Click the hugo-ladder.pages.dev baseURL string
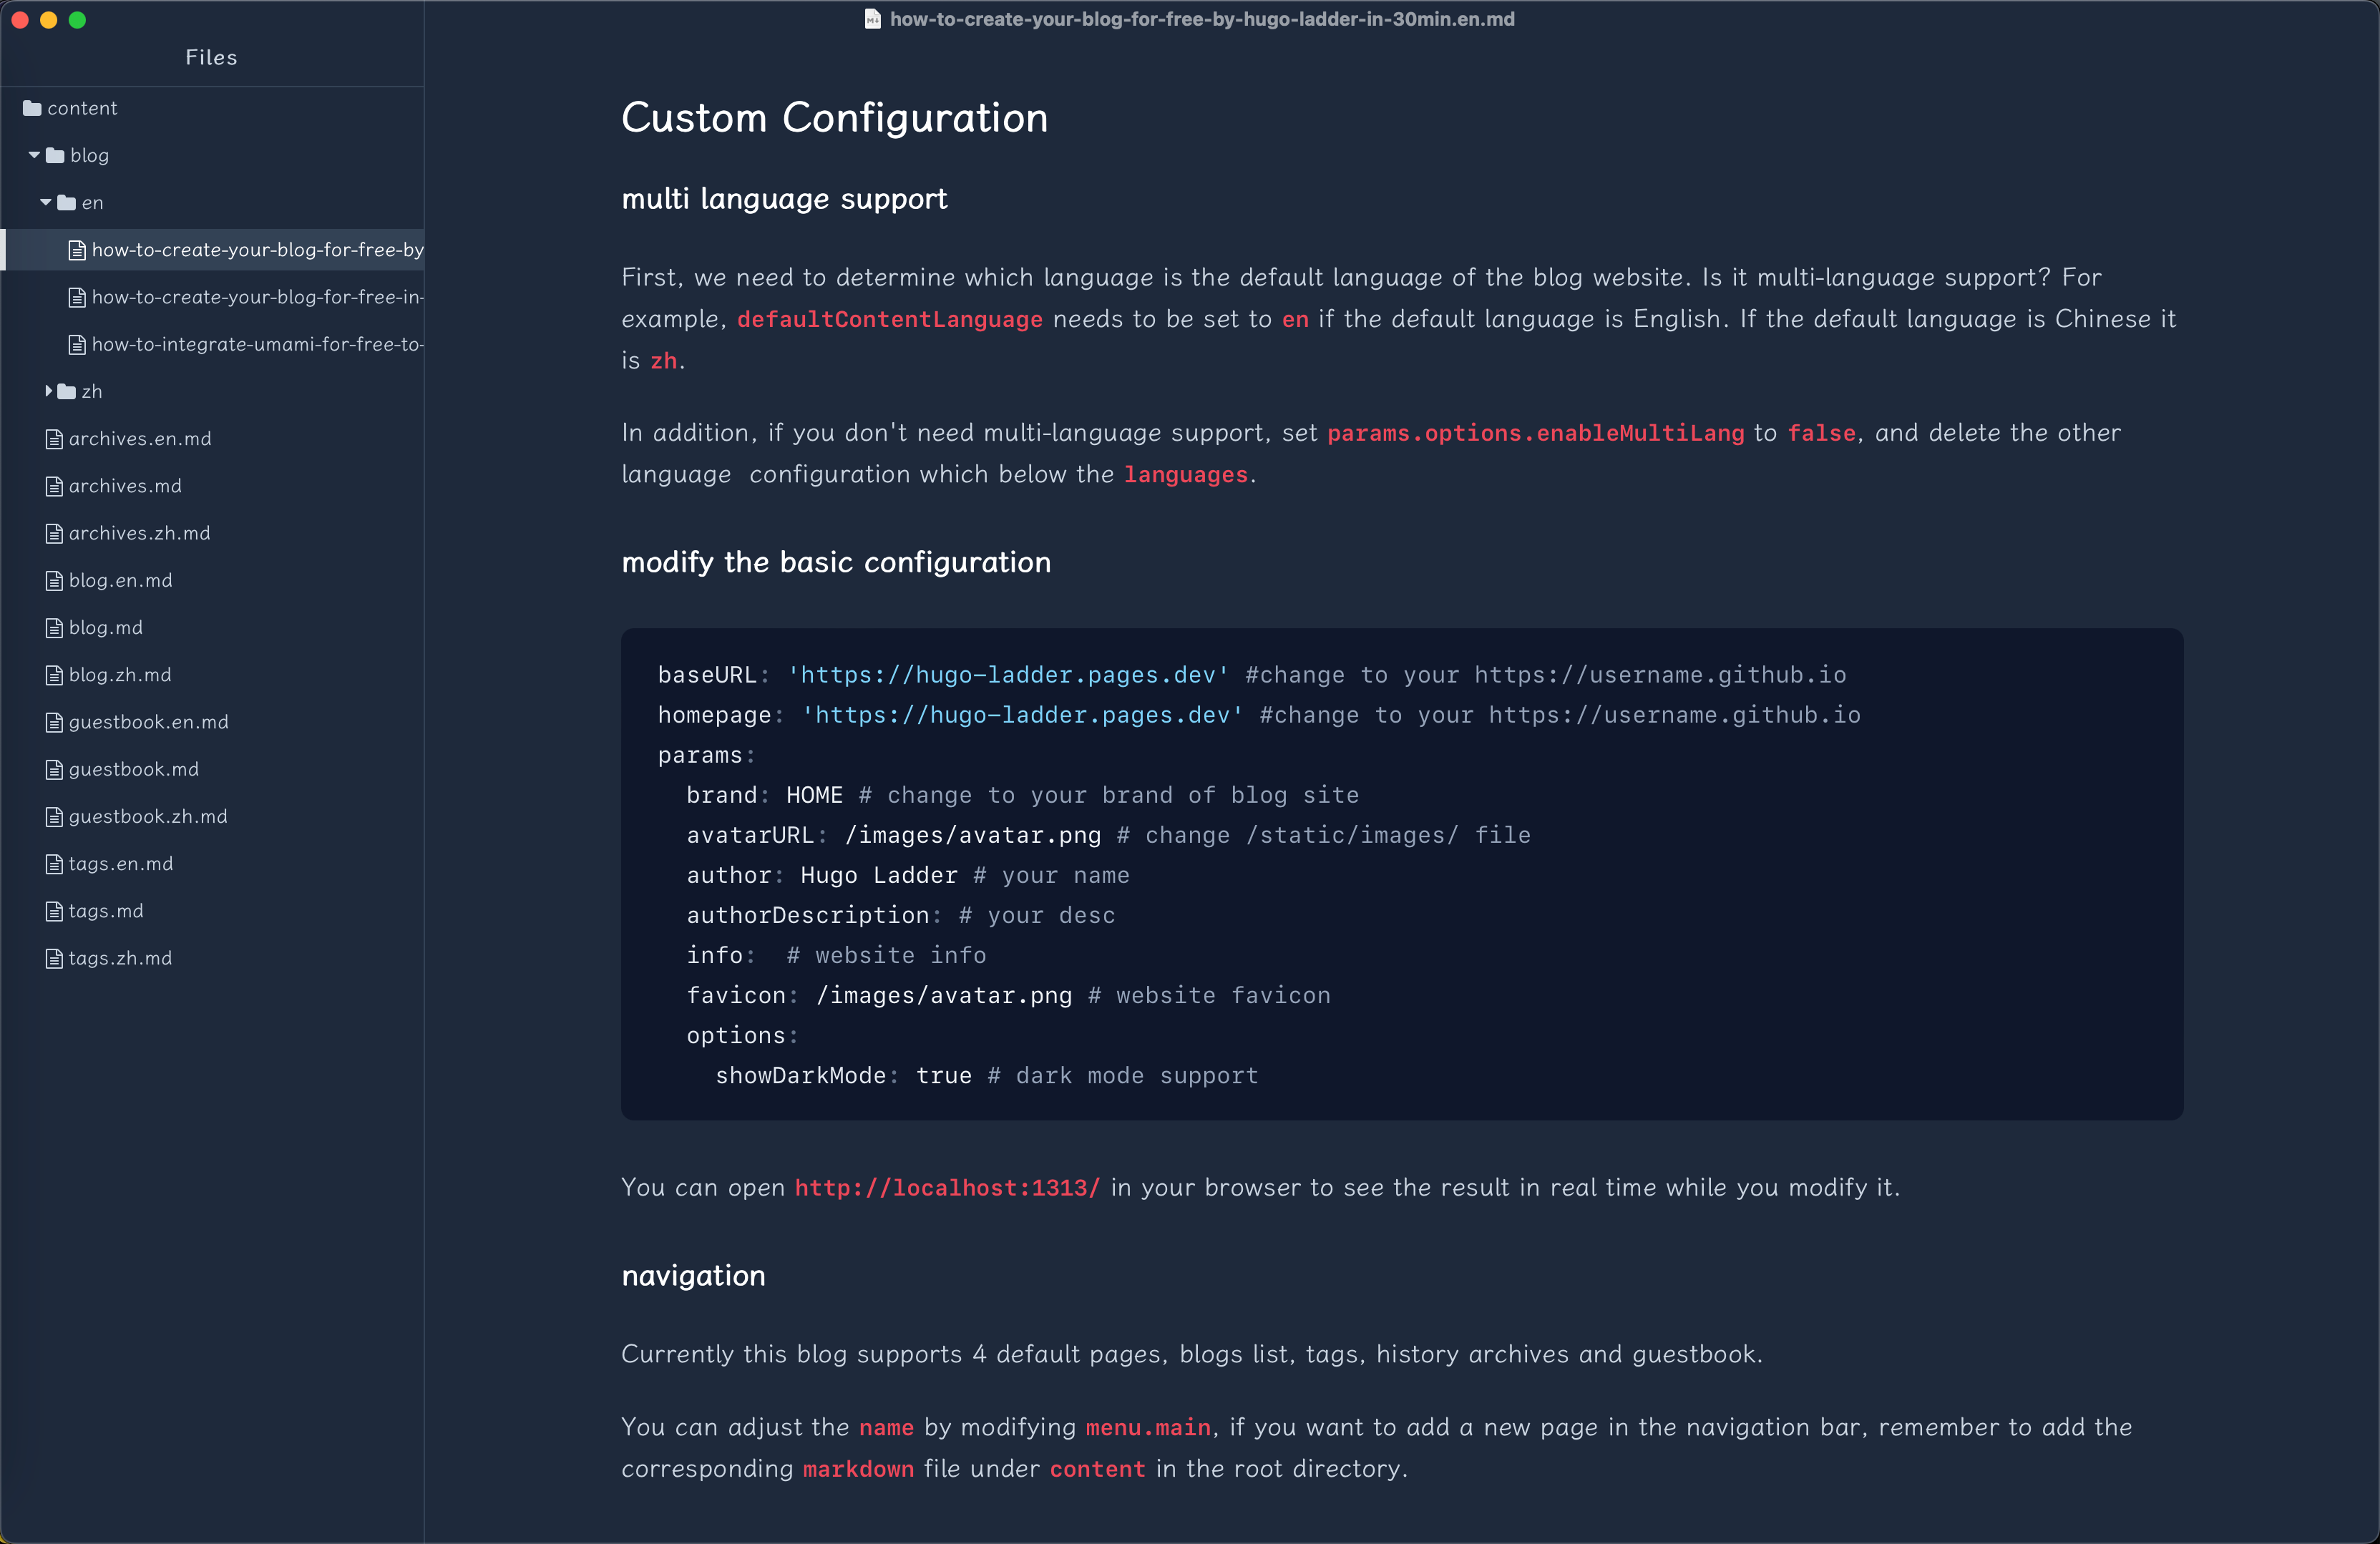The height and width of the screenshot is (1544, 2380). coord(1008,675)
